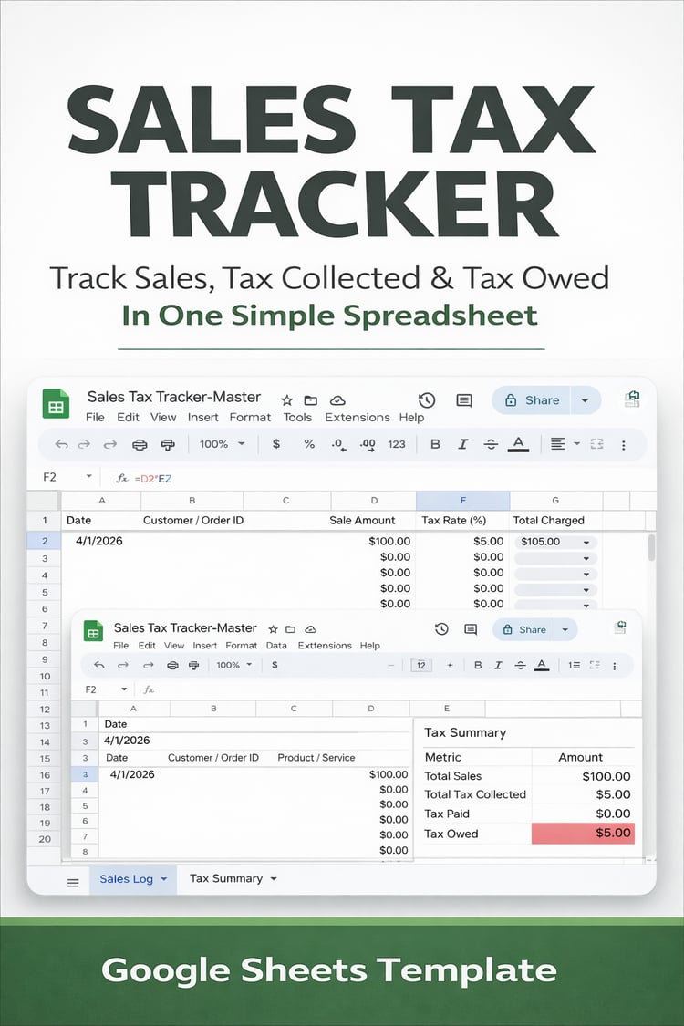Apply bold formatting in upper toolbar
The height and width of the screenshot is (1026, 684).
(x=435, y=443)
